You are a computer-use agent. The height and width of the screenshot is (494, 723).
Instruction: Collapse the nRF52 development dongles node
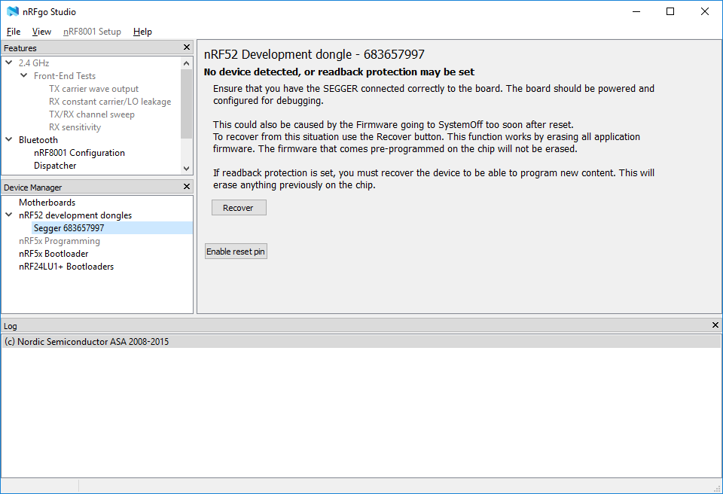pos(9,215)
